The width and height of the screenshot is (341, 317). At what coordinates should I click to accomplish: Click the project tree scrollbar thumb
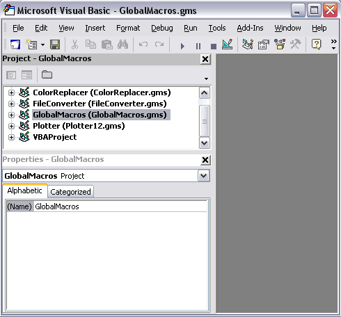(205, 121)
